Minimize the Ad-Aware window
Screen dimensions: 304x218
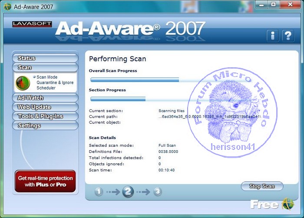tap(261, 5)
